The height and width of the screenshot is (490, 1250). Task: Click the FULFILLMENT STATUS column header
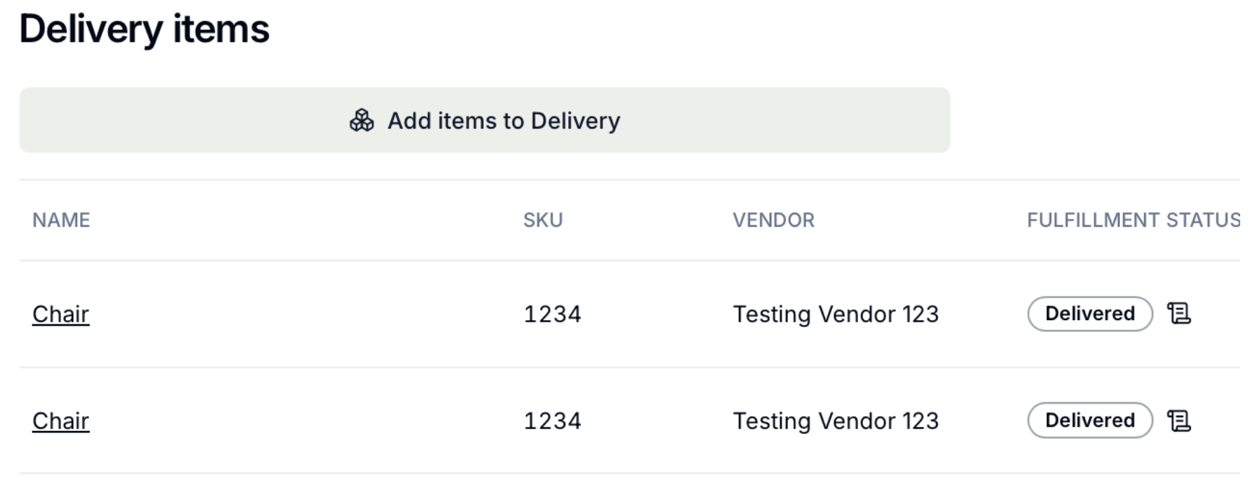pyautogui.click(x=1133, y=220)
